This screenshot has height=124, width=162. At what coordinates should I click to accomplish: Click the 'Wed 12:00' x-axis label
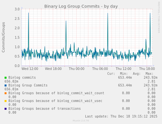30,69
